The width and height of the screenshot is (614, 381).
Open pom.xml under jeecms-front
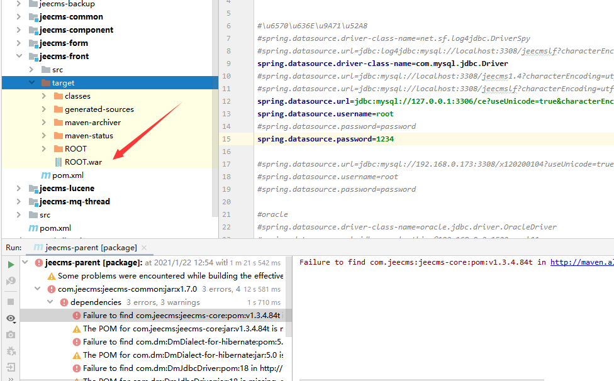67,175
